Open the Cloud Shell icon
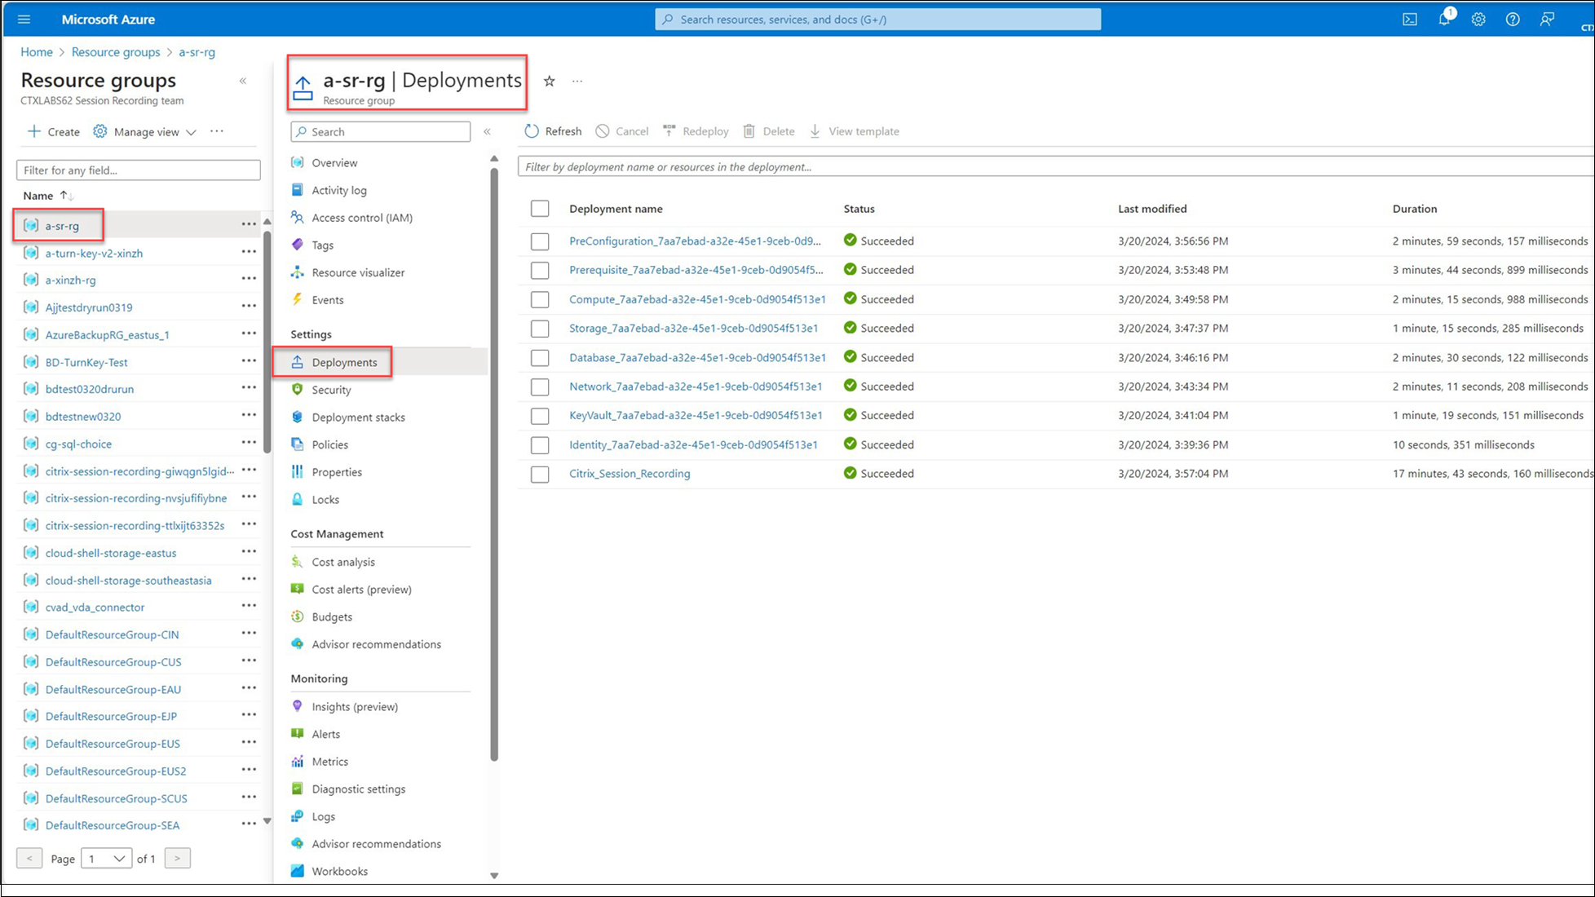Viewport: 1595px width, 897px height. tap(1409, 20)
